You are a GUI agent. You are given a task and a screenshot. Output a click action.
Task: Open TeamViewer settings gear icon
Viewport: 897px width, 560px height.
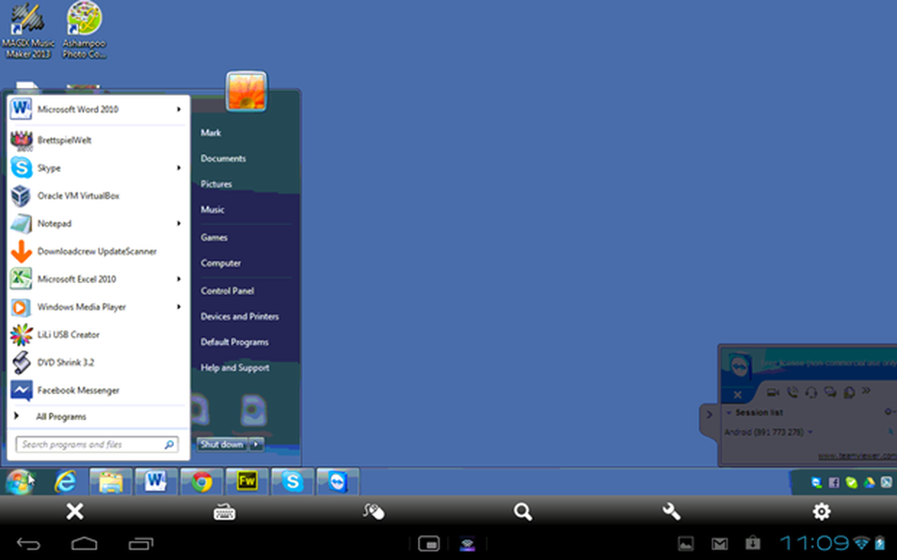[822, 512]
